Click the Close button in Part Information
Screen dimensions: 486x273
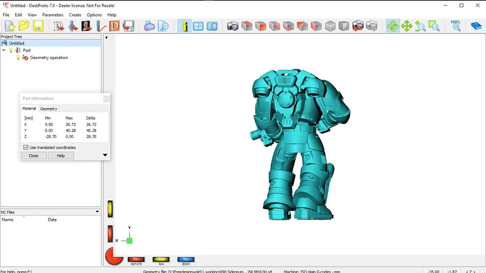tap(33, 156)
